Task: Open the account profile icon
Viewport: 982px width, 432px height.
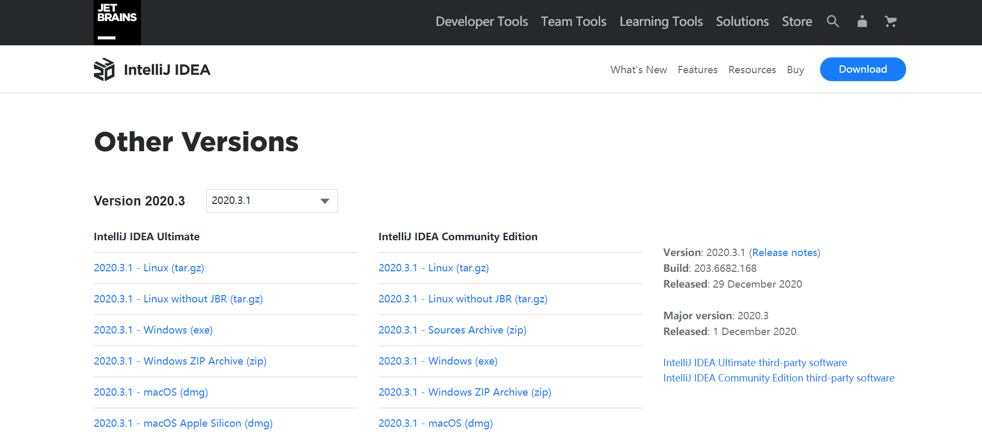Action: tap(862, 22)
